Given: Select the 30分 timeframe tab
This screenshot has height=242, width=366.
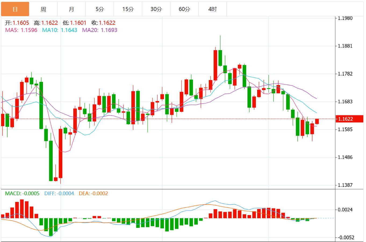Looking at the screenshot, I should 156,9.
